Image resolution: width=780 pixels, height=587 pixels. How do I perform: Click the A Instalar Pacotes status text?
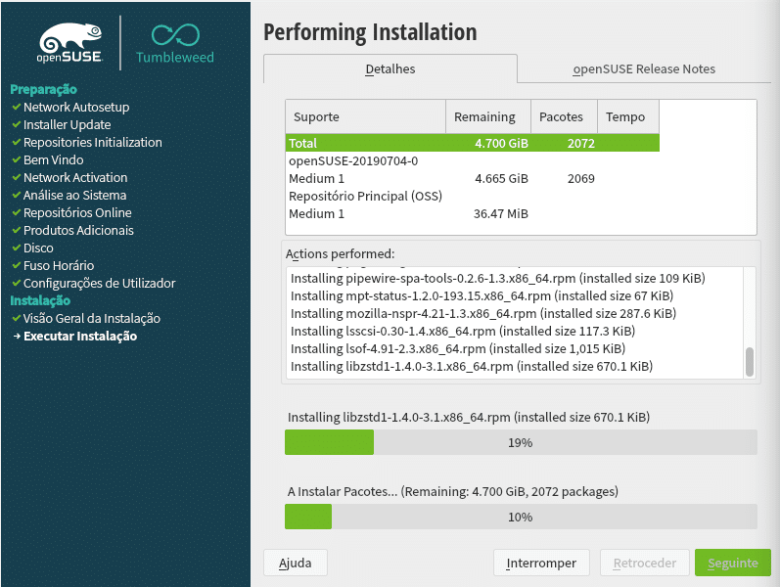click(453, 491)
